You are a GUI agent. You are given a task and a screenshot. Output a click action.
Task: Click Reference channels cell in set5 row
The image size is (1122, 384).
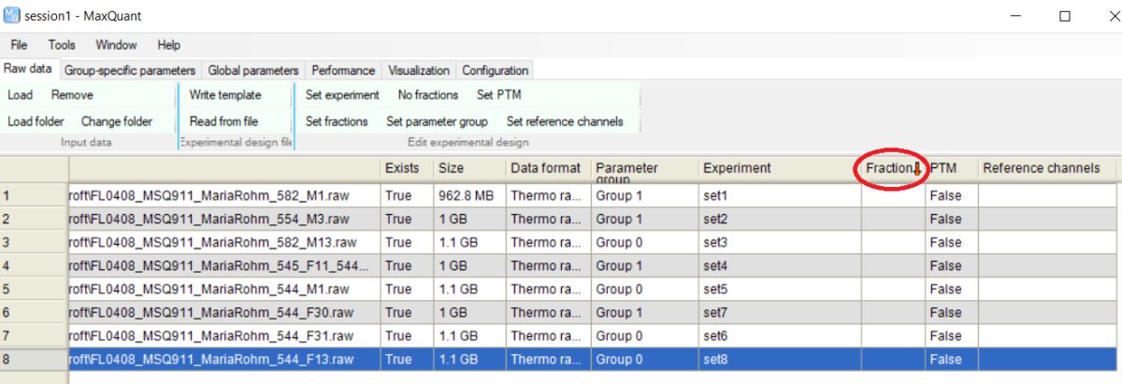1048,289
